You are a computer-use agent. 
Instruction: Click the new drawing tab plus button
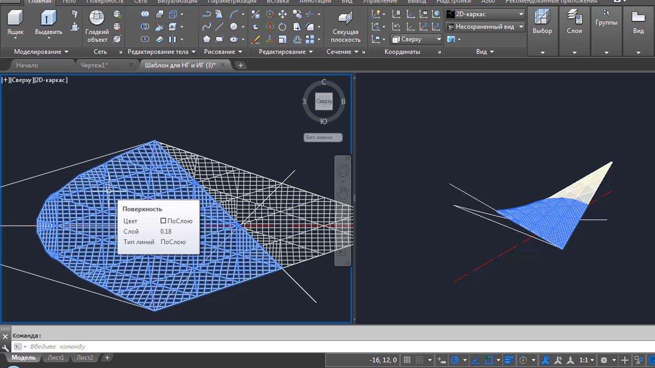[241, 65]
